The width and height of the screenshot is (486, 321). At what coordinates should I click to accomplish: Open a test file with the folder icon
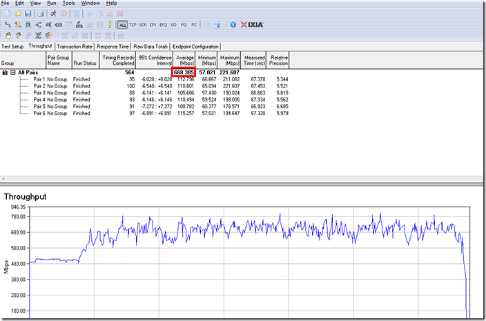point(17,14)
